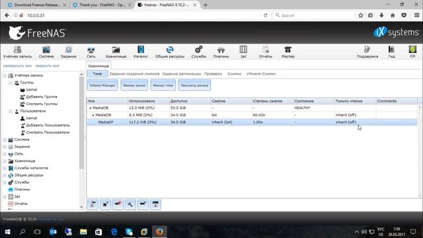The height and width of the screenshot is (238, 423).
Task: Open the Задания репликации tab
Action: (181, 73)
